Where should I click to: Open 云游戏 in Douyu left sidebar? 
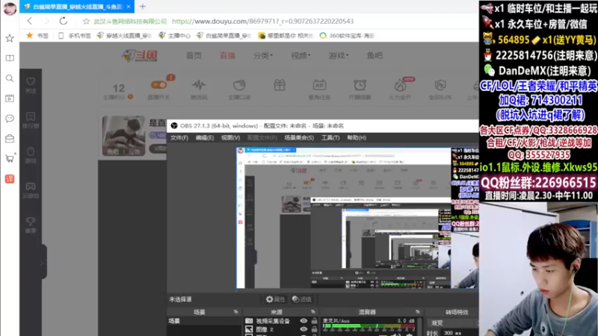point(31,190)
